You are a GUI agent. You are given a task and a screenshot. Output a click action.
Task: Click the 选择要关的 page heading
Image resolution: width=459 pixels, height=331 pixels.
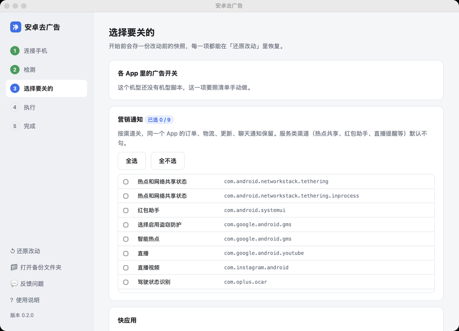pyautogui.click(x=132, y=32)
